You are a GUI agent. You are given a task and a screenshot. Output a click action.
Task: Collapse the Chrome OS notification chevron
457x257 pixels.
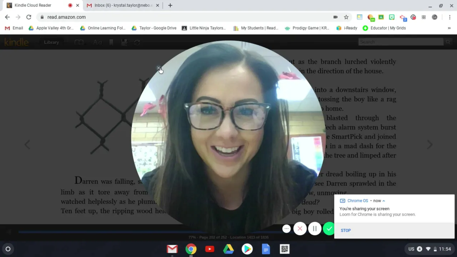(x=384, y=201)
